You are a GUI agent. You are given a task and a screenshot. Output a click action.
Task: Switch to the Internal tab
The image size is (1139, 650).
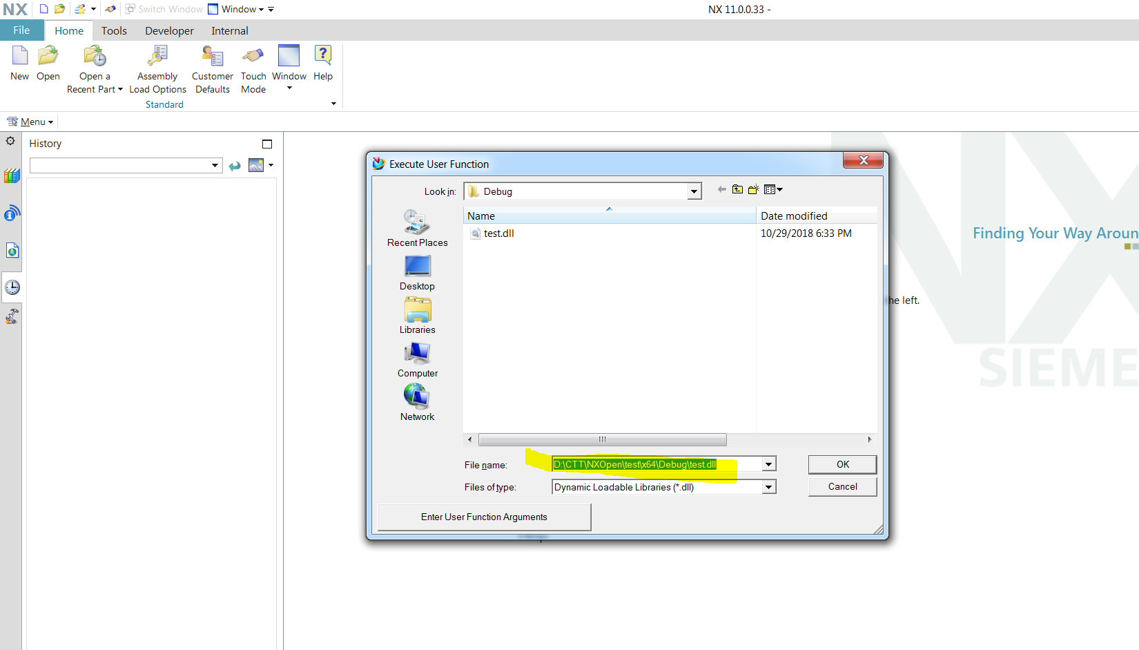click(230, 30)
